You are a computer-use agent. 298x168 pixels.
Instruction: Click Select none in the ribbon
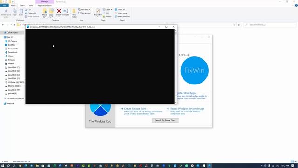click(x=121, y=13)
